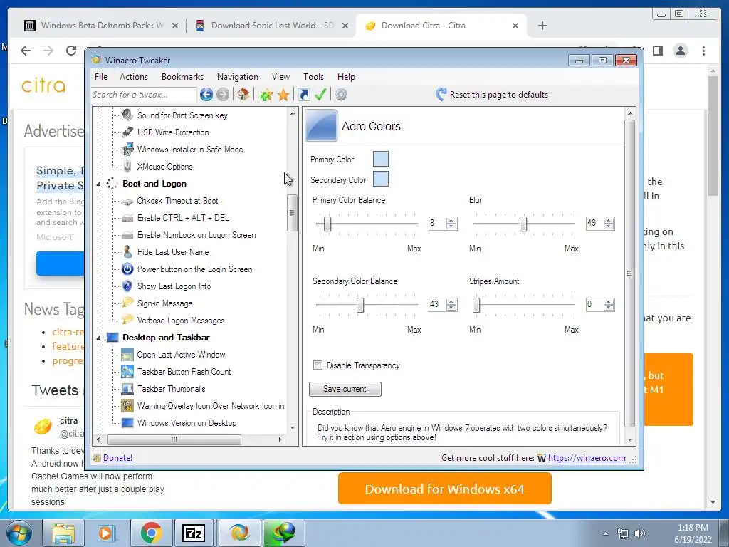Open the Tools menu

(313, 77)
